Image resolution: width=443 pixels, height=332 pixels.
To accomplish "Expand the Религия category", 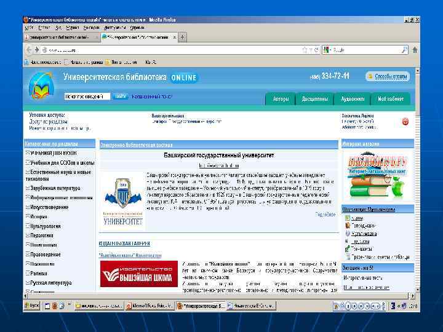I will click(28, 273).
